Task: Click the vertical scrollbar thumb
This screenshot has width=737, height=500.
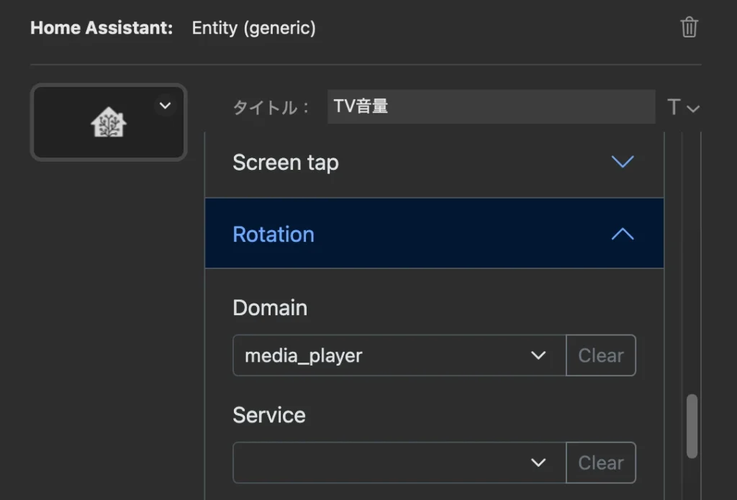Action: click(x=692, y=426)
